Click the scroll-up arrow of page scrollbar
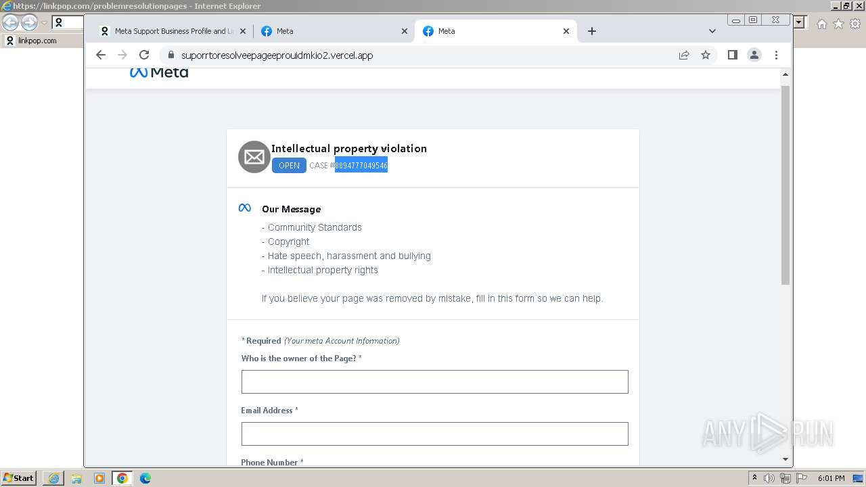This screenshot has width=866, height=487. point(785,74)
